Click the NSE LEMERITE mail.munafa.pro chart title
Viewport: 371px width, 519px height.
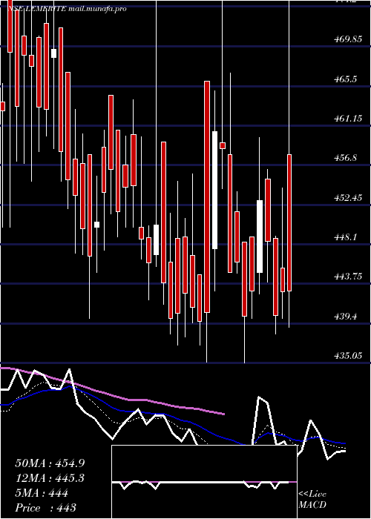67,9
